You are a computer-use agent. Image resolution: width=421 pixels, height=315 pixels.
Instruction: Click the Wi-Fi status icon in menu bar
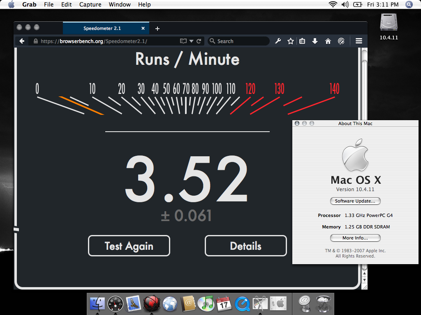pos(333,4)
